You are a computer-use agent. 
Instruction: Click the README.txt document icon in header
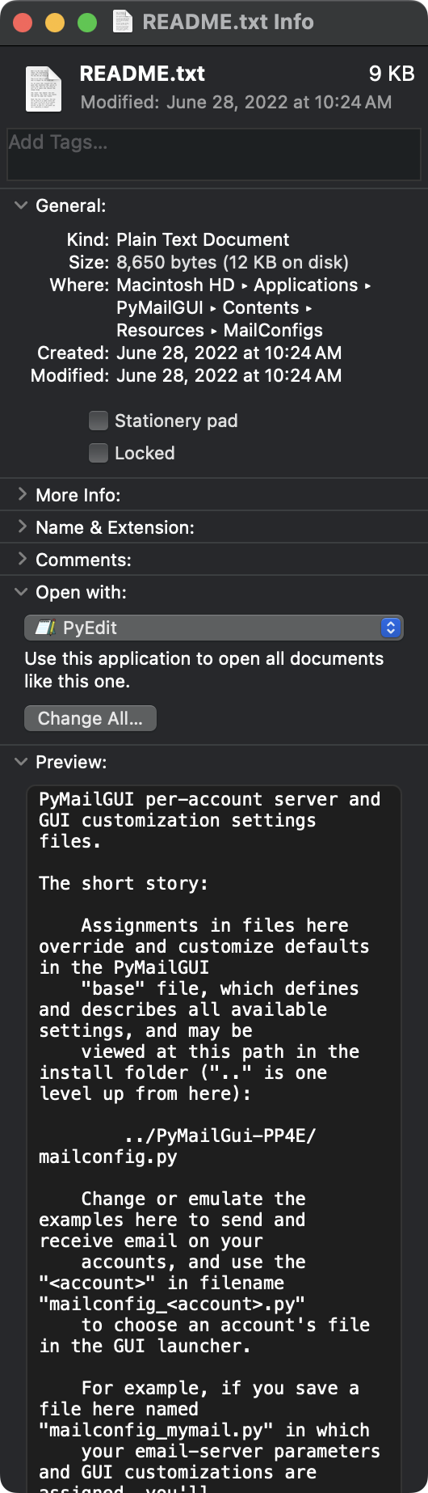[x=43, y=88]
